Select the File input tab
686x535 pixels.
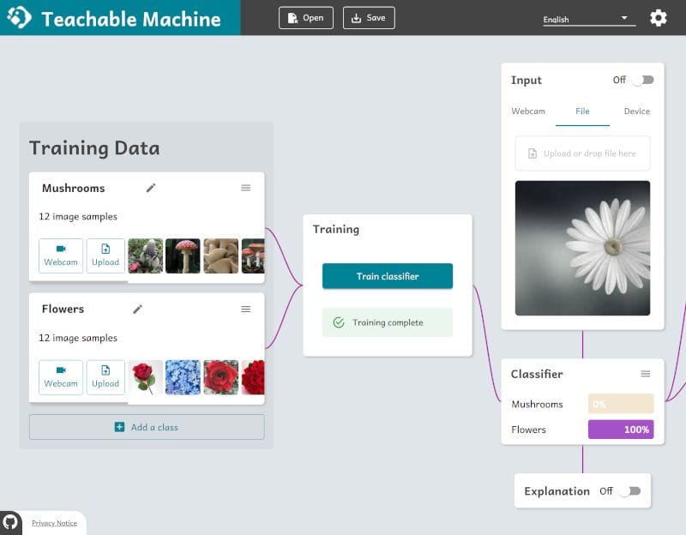click(x=584, y=111)
